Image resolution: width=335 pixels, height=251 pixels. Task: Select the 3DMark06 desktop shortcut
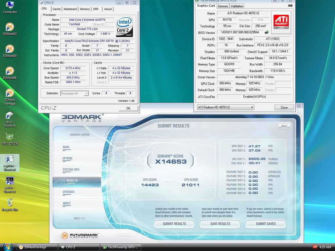coord(9,73)
